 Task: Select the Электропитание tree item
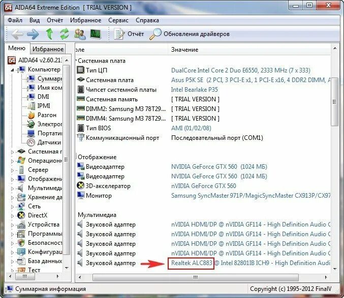tap(45, 124)
